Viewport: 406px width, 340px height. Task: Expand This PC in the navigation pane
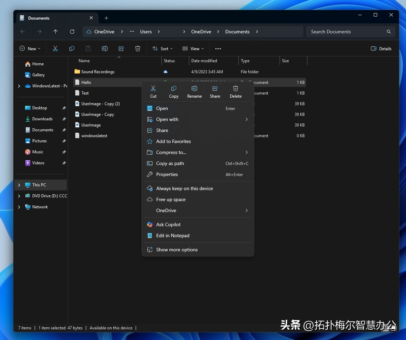click(19, 185)
